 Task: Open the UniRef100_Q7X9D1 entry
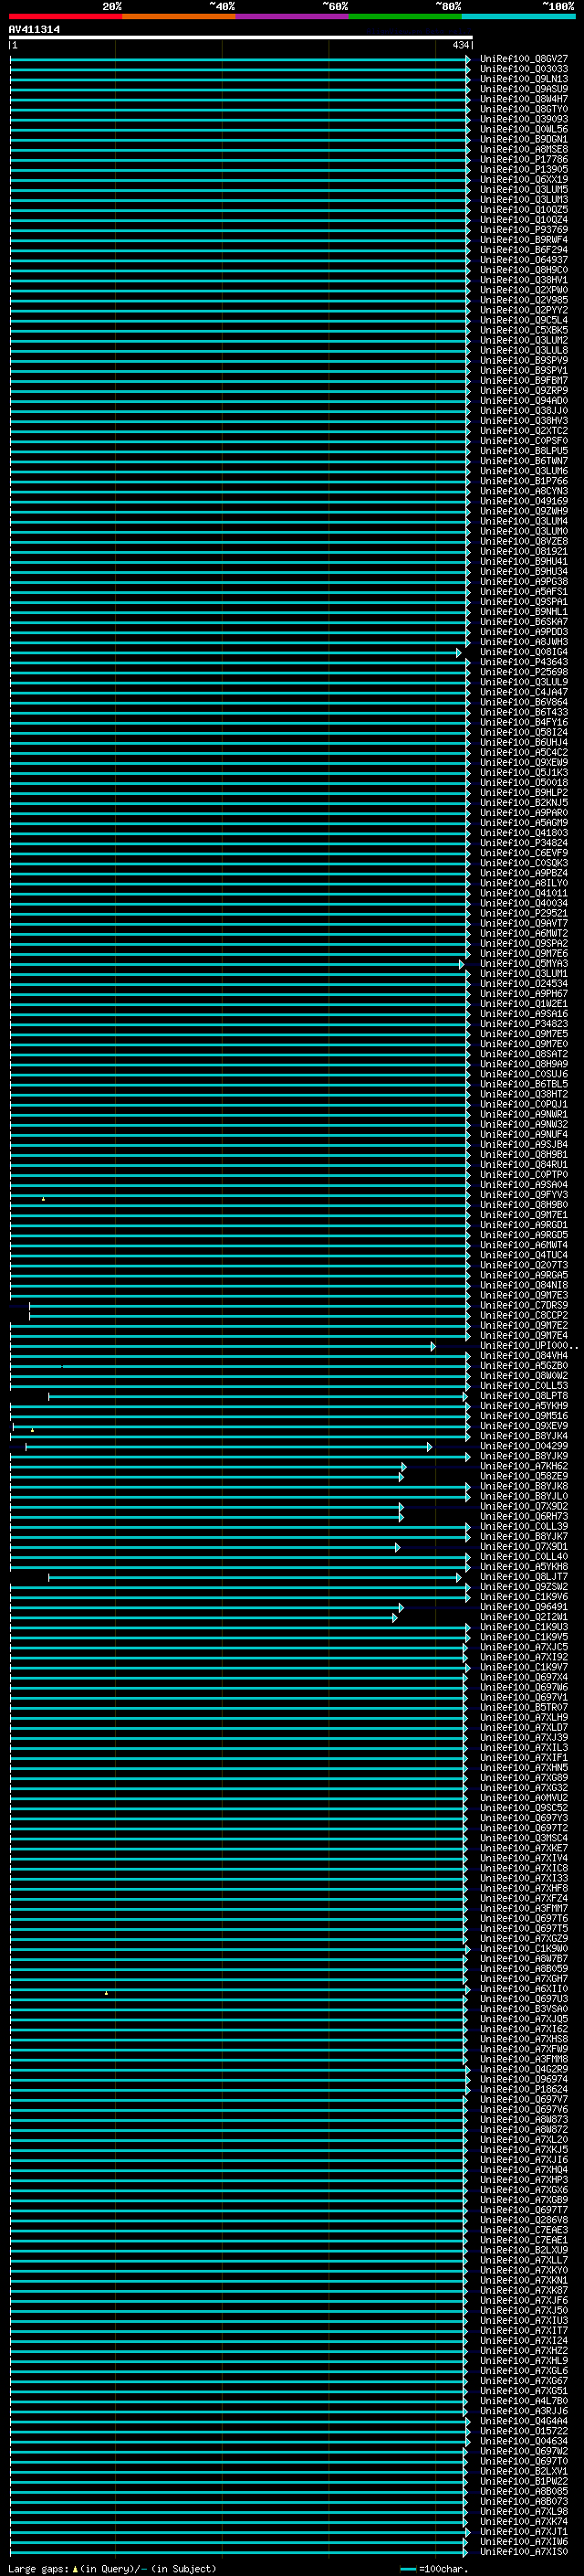pyautogui.click(x=524, y=1547)
